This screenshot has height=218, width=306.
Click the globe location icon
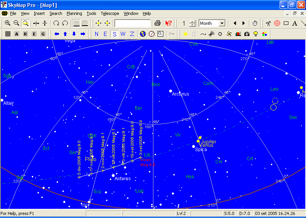click(143, 34)
